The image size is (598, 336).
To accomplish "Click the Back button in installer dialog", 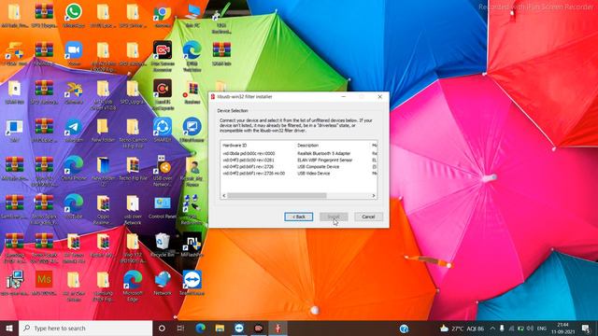I will 299,217.
